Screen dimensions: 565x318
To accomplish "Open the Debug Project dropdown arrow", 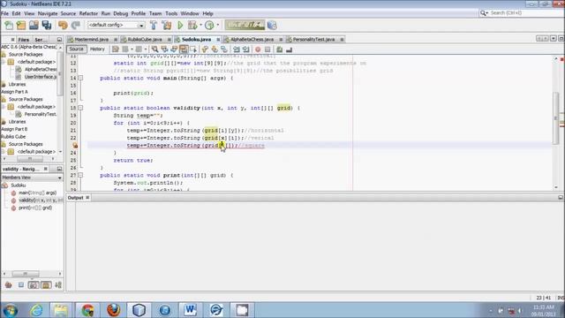I will pyautogui.click(x=200, y=25).
